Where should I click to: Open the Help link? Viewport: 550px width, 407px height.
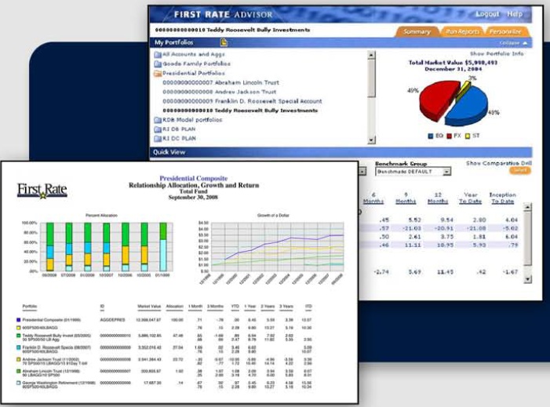[515, 14]
